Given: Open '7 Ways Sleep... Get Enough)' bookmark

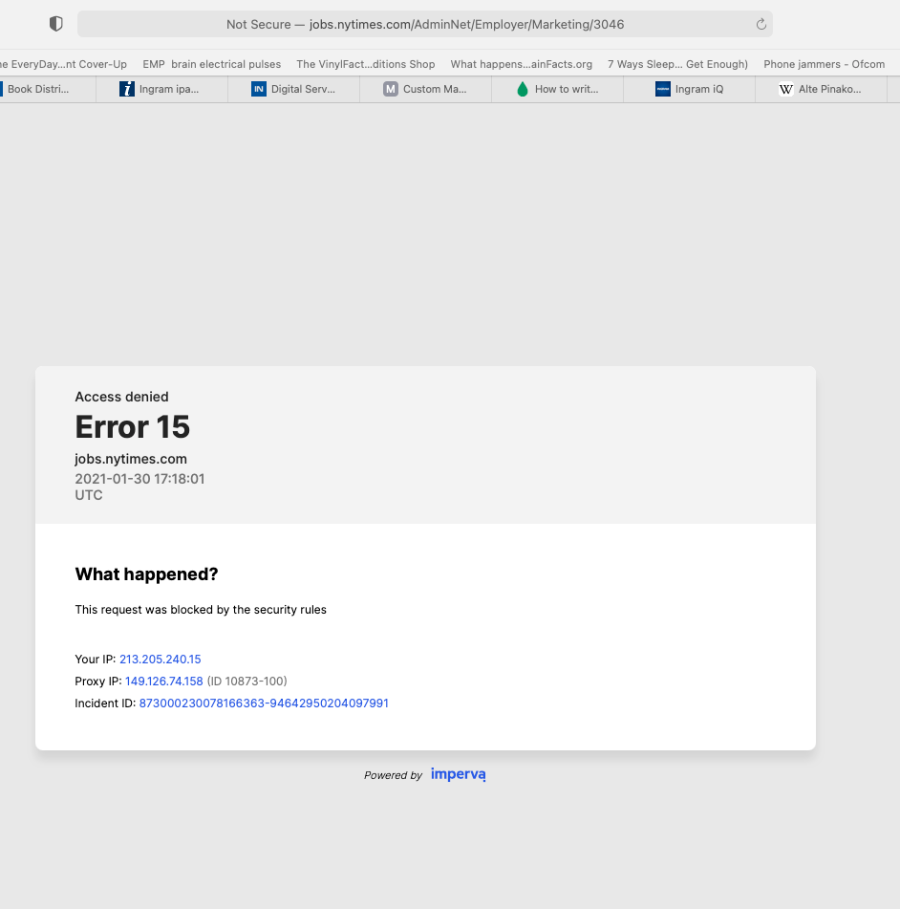Looking at the screenshot, I should [x=677, y=64].
